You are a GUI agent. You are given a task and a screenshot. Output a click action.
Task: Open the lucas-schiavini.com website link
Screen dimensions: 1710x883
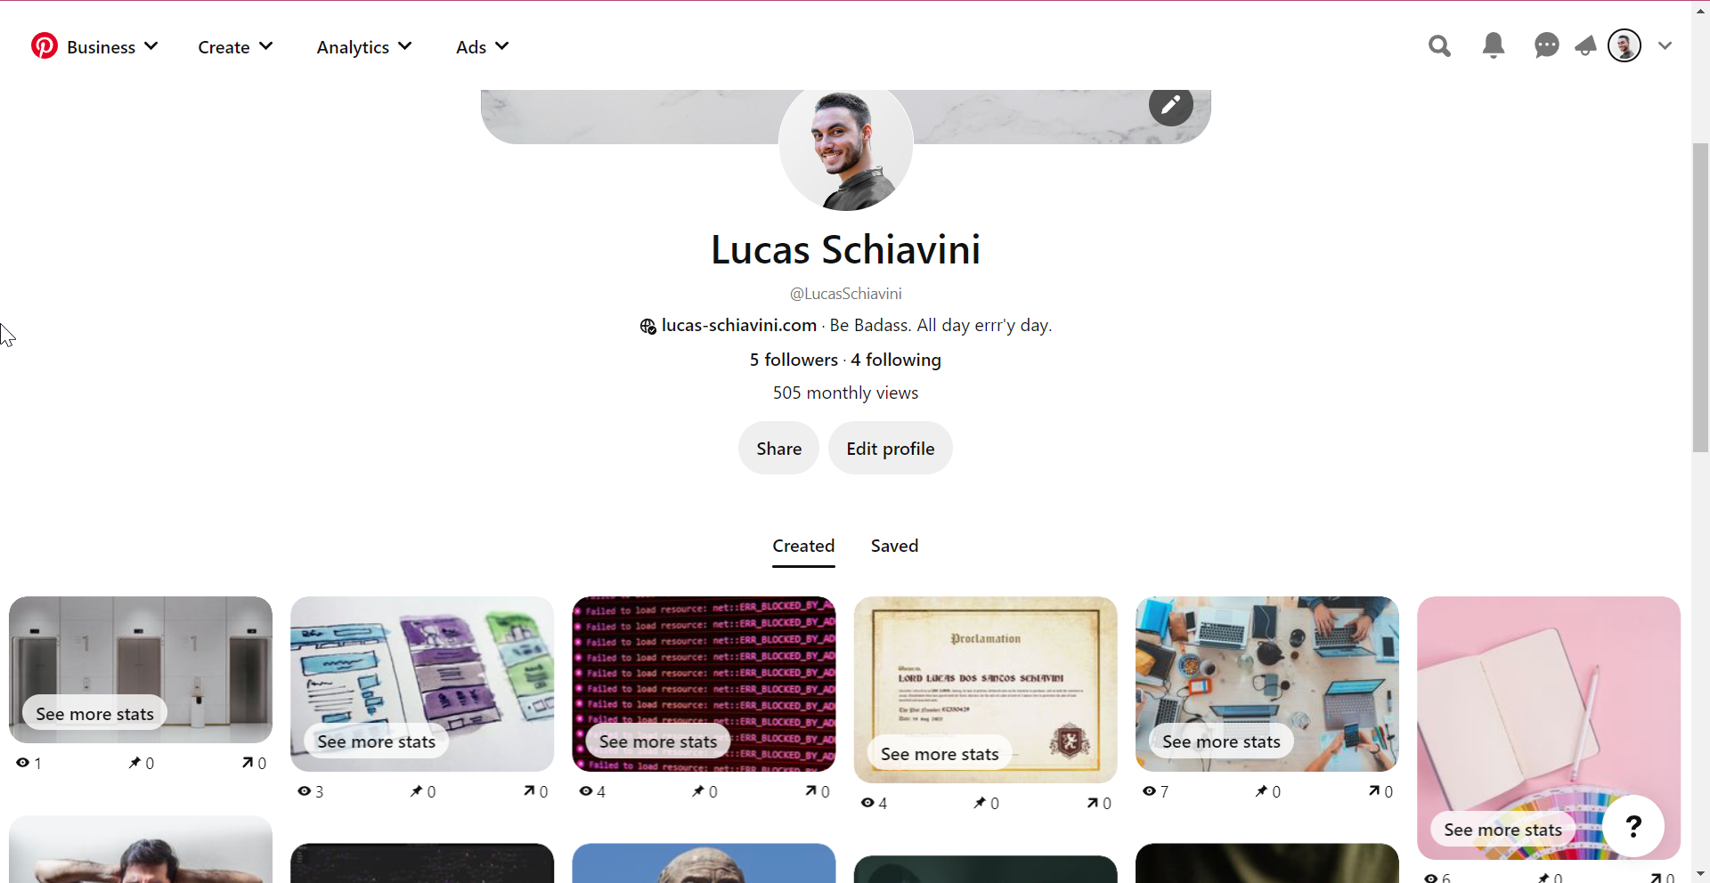click(x=738, y=326)
